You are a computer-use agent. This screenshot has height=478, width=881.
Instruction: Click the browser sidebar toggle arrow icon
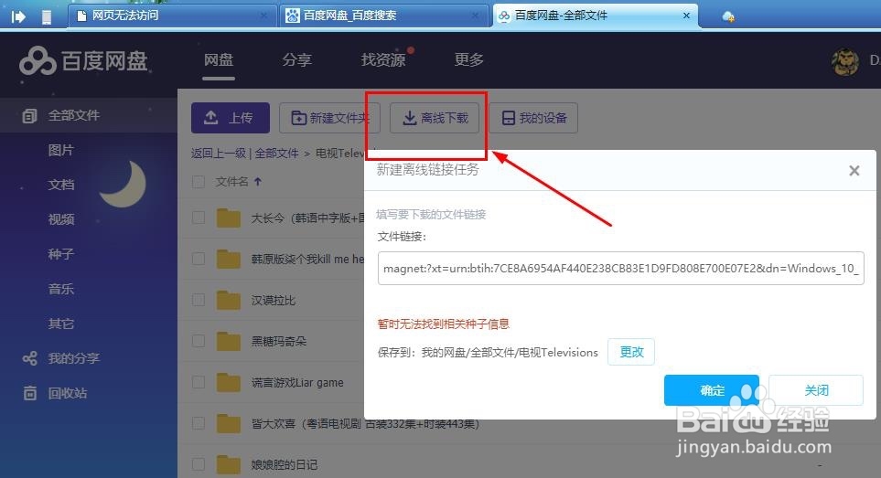(18, 16)
